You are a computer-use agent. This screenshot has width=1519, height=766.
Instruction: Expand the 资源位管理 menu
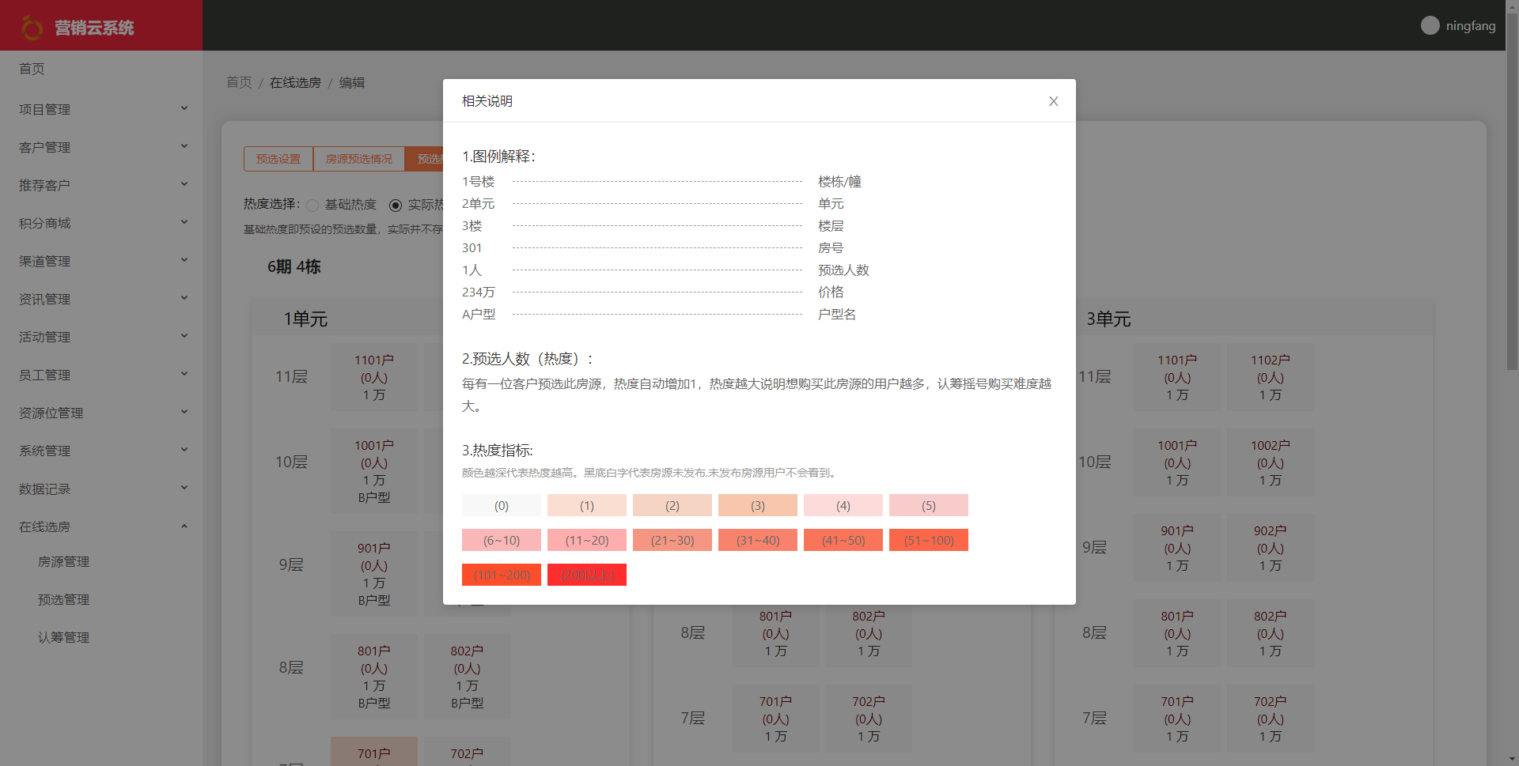(x=101, y=413)
